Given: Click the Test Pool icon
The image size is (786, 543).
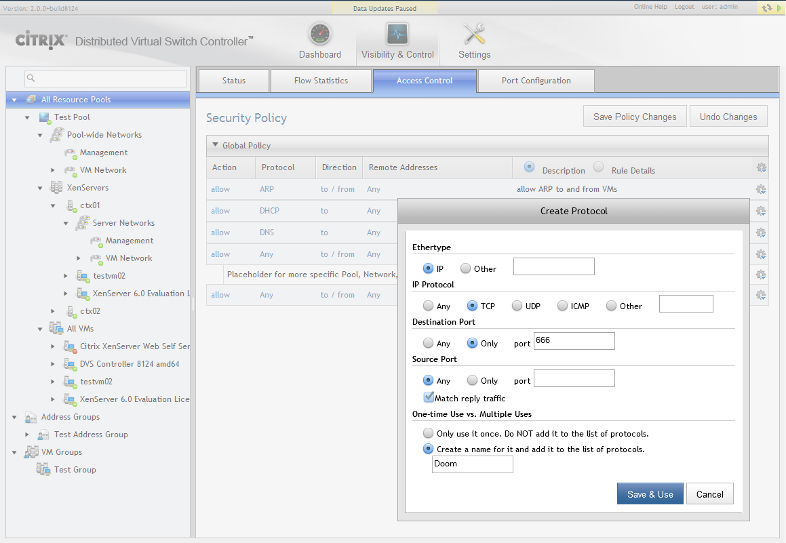Looking at the screenshot, I should point(45,118).
